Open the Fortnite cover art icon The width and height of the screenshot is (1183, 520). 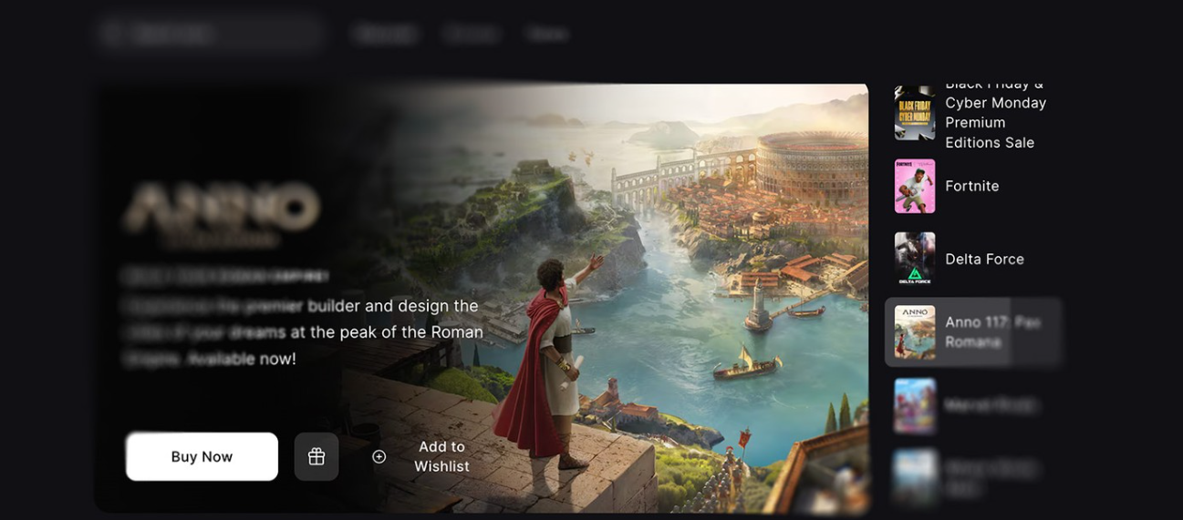pyautogui.click(x=915, y=186)
